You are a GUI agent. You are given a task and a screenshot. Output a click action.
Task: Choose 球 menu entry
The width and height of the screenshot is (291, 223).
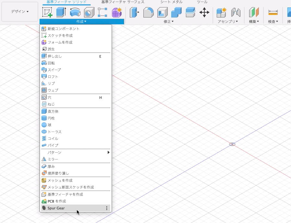click(x=76, y=125)
